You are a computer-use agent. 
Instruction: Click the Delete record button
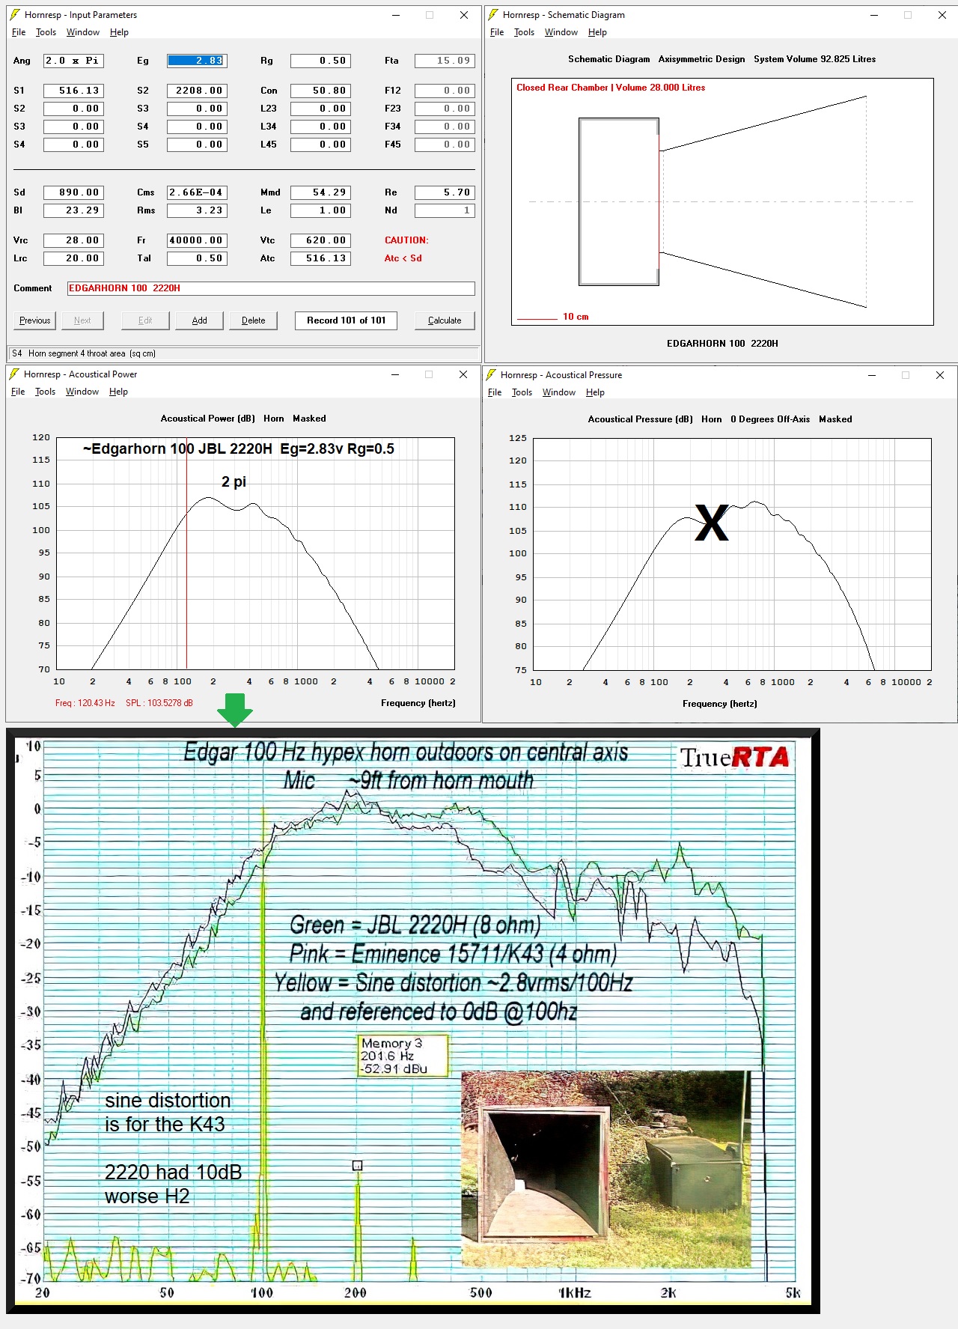pos(253,320)
